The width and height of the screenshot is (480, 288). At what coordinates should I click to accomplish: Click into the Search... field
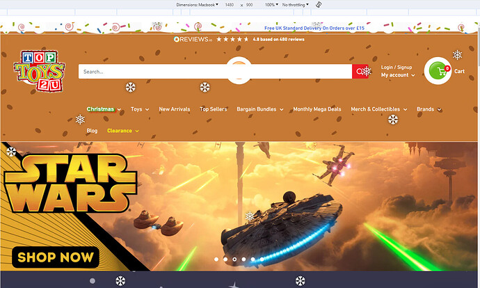point(215,72)
